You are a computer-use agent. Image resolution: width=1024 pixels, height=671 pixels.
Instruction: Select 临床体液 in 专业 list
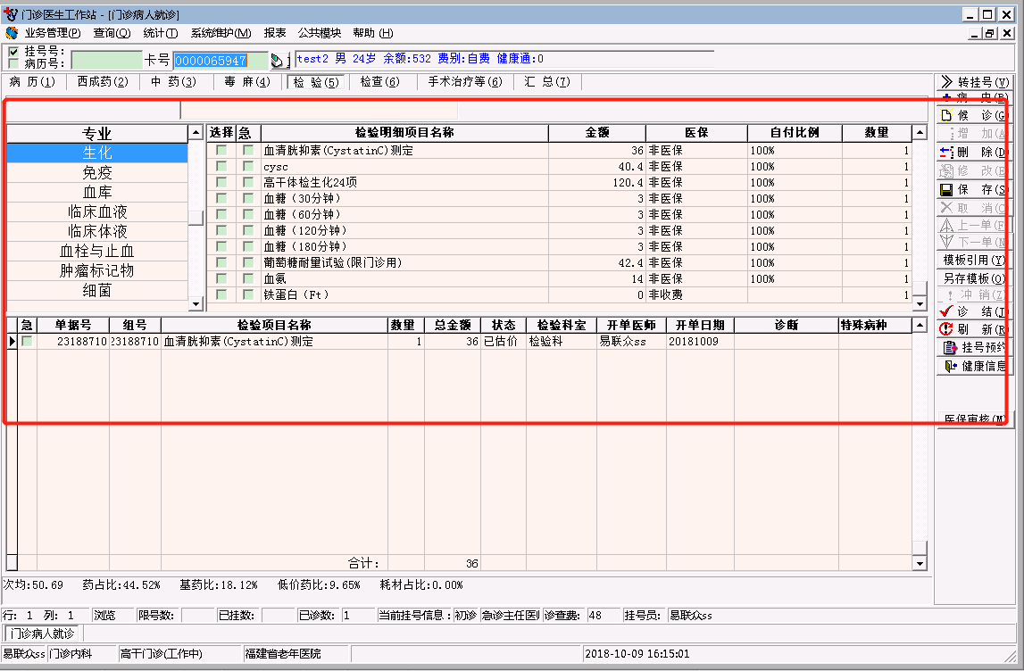tap(97, 231)
